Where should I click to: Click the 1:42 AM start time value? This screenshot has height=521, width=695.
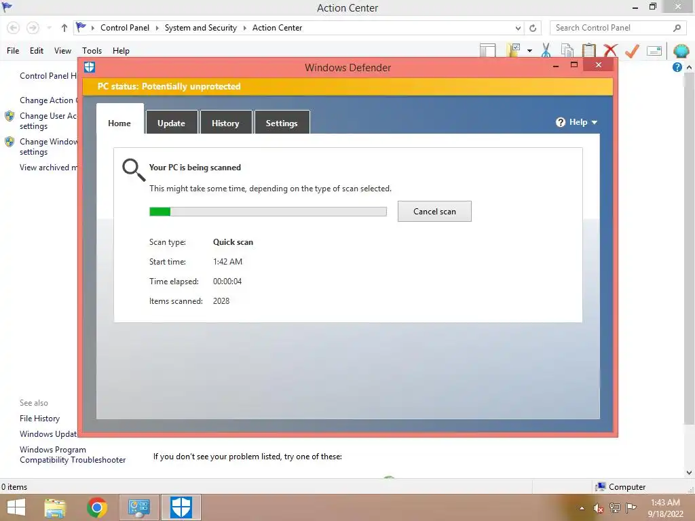[227, 261]
